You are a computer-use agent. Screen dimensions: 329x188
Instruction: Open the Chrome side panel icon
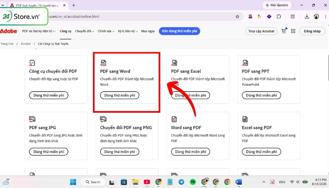click(x=293, y=16)
